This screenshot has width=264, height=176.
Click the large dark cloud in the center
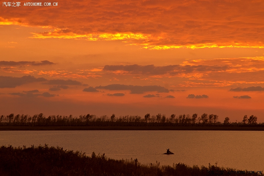pyautogui.click(x=134, y=89)
